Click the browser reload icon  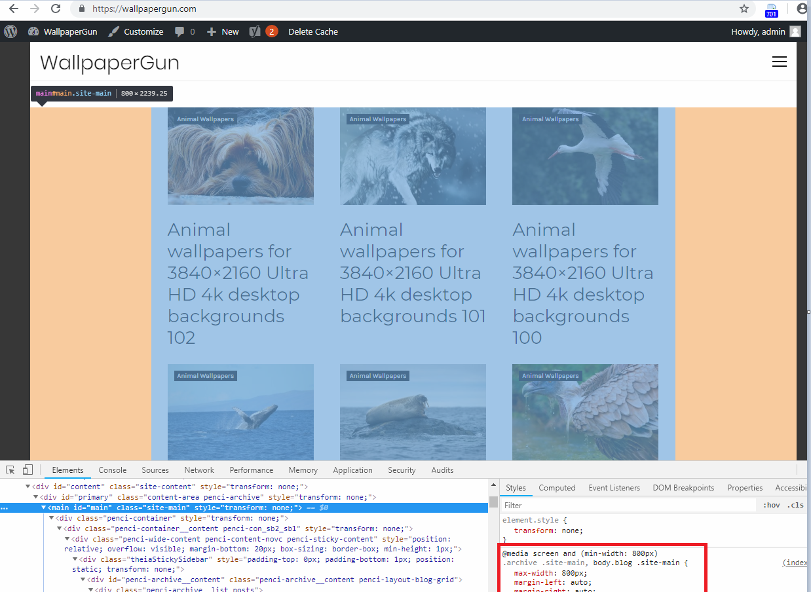tap(56, 9)
